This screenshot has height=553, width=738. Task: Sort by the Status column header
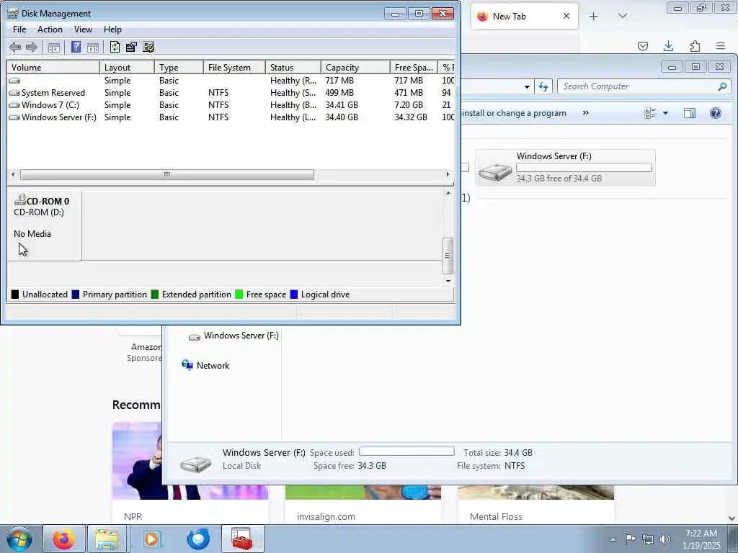(293, 67)
